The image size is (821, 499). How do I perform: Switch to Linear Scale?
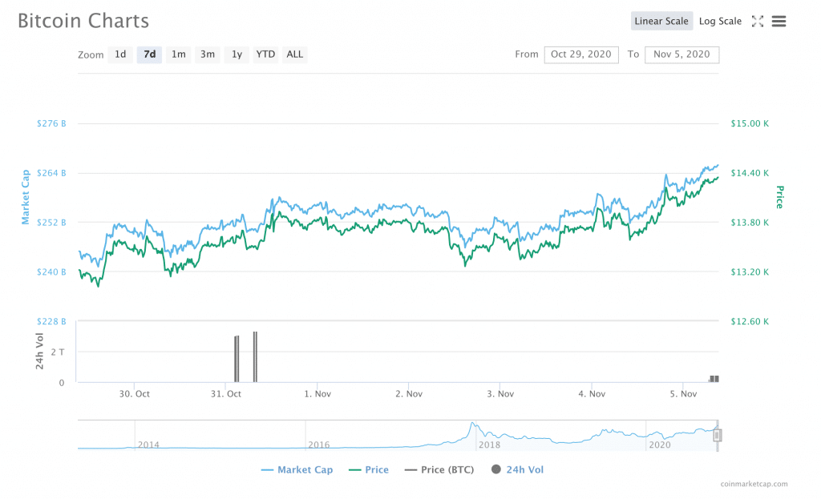tap(661, 22)
